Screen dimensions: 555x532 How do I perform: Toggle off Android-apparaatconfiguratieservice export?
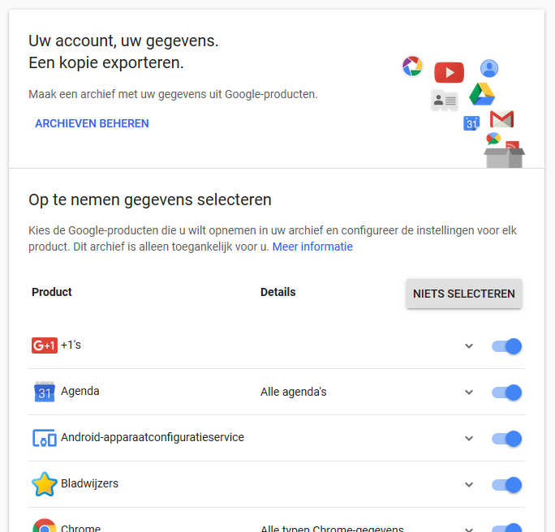[x=507, y=439]
